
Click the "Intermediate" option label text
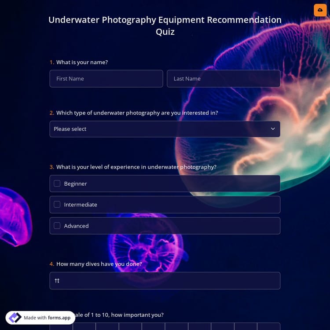tap(81, 205)
